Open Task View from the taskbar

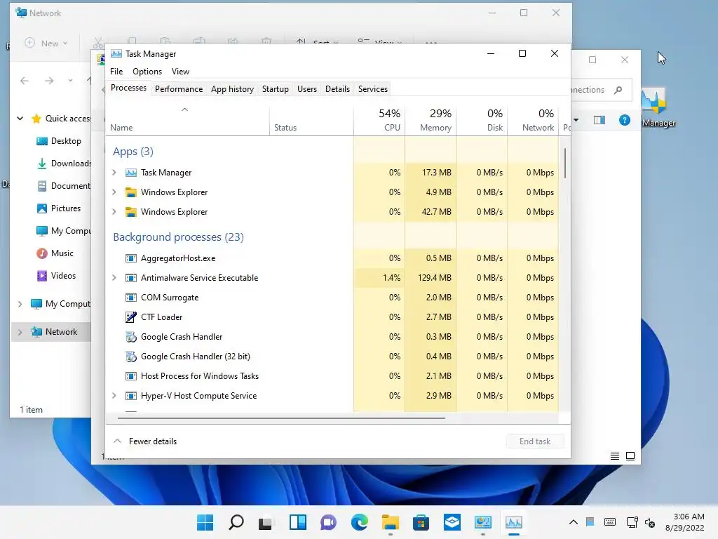266,523
